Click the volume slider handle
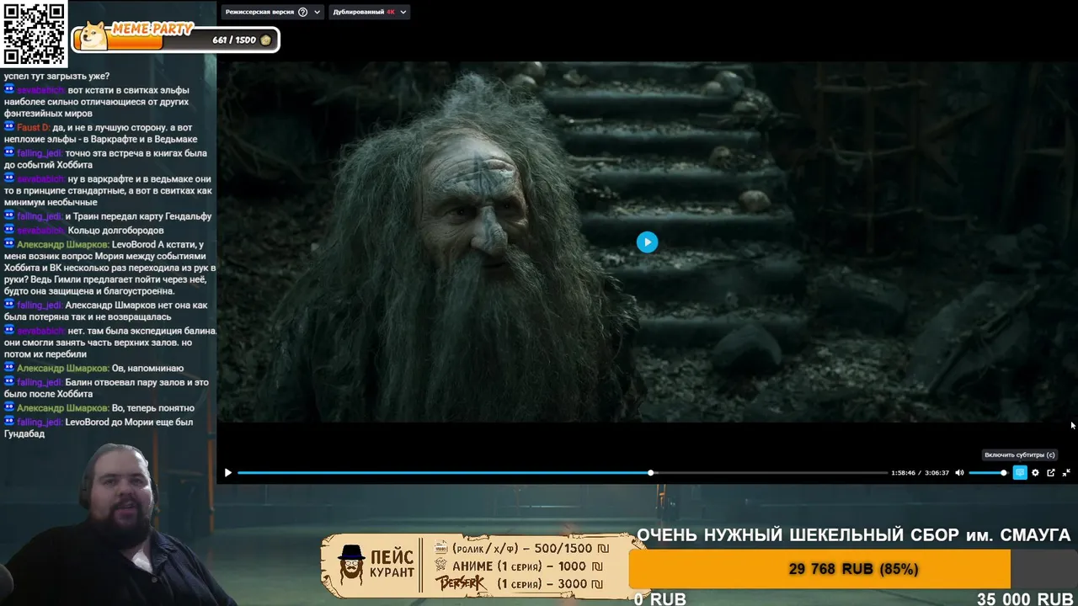The image size is (1078, 606). tap(1004, 473)
